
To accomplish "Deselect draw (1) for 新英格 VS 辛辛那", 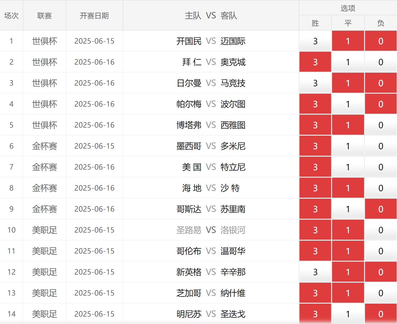I will click(348, 272).
